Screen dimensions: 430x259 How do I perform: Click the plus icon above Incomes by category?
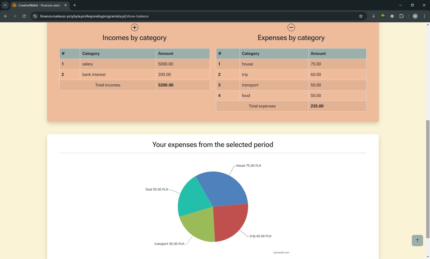134,27
